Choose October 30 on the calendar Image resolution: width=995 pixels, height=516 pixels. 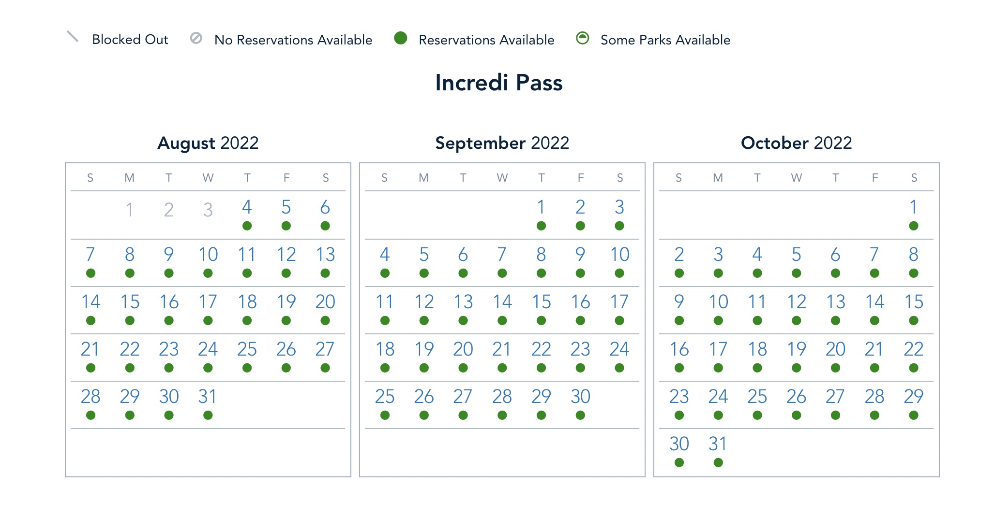[x=679, y=444]
